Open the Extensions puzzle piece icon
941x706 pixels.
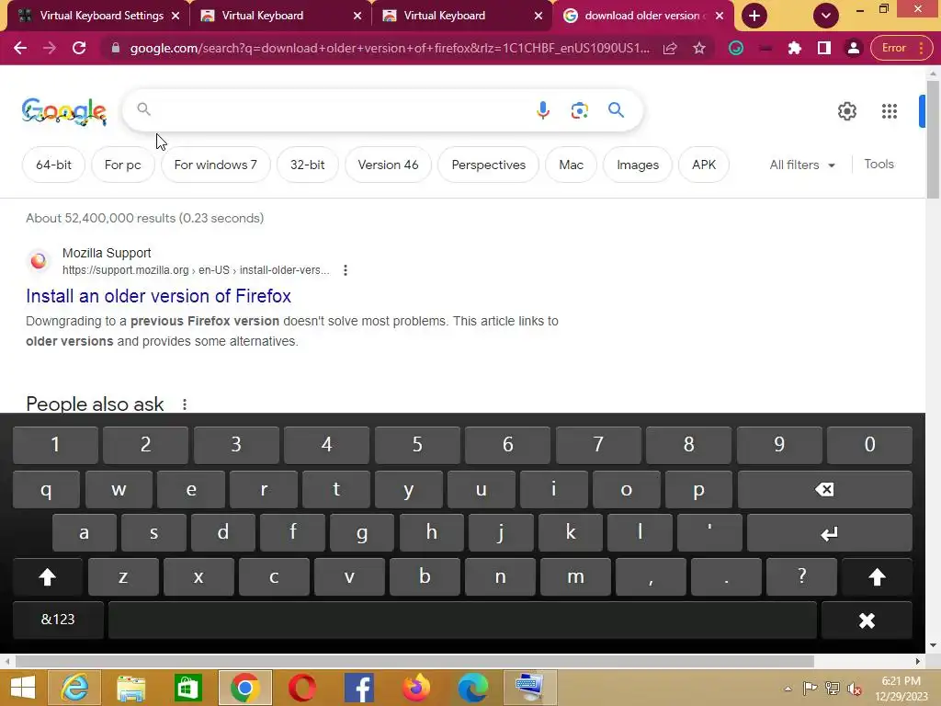795,48
